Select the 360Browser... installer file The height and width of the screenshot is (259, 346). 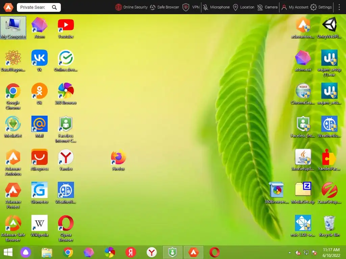point(276,193)
